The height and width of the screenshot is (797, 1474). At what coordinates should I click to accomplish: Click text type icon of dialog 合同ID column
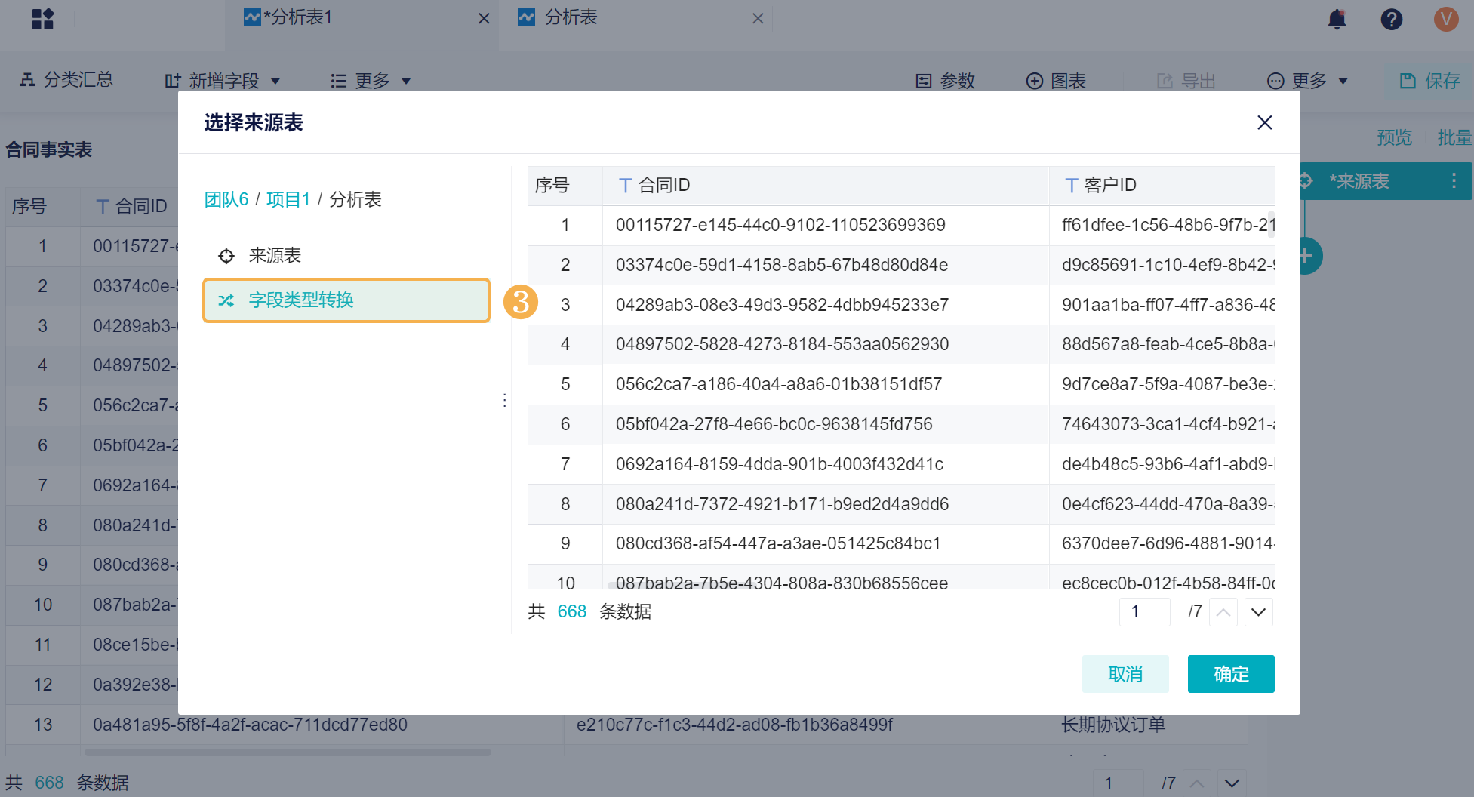[625, 186]
